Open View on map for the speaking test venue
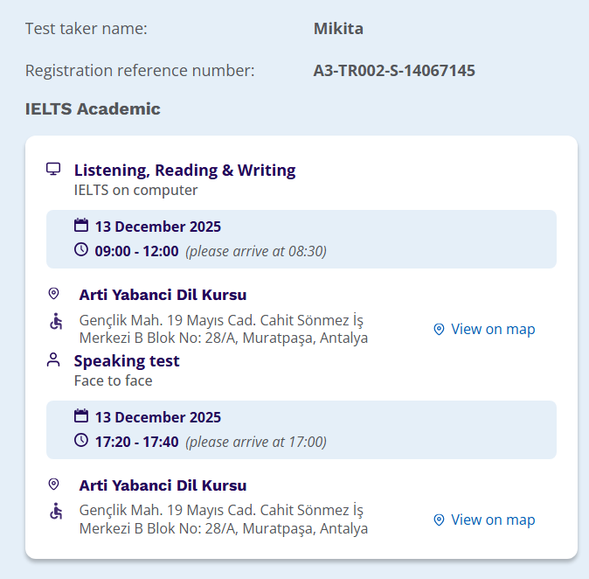 [484, 520]
